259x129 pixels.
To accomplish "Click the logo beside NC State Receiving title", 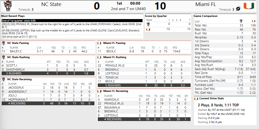I will [x=4, y=79].
